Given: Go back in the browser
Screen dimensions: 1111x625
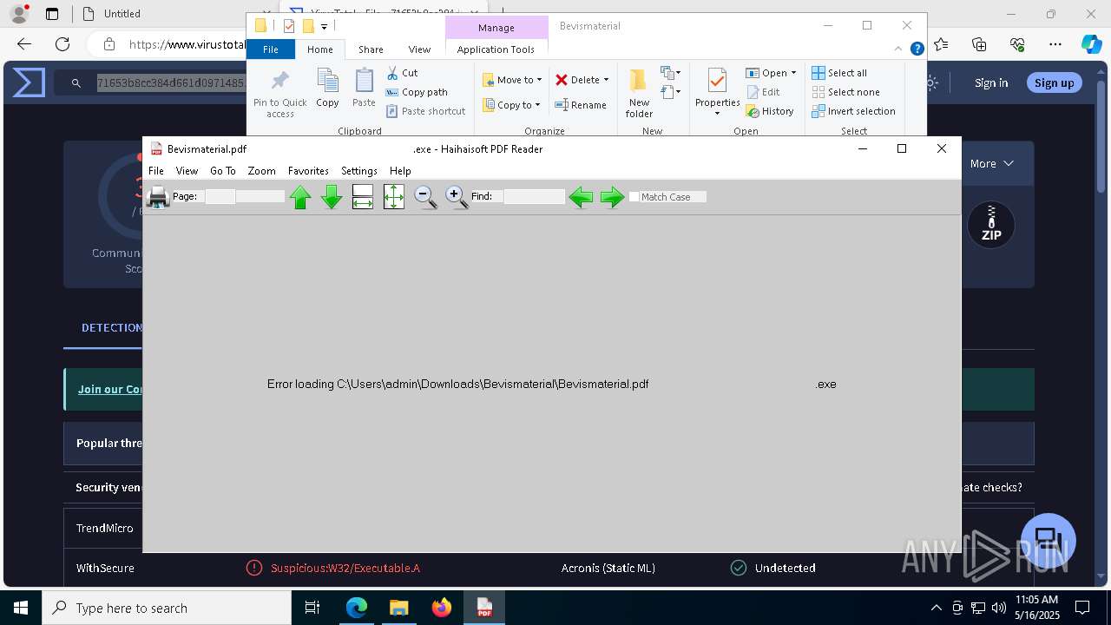Looking at the screenshot, I should [24, 44].
